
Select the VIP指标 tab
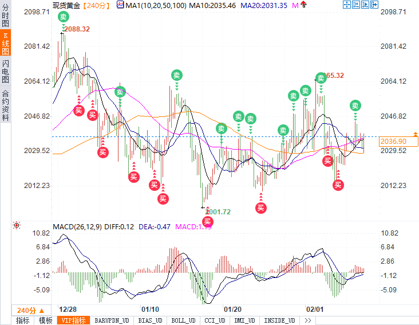(73, 320)
